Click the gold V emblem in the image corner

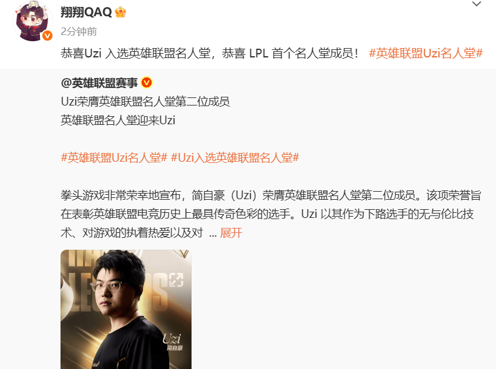click(183, 254)
